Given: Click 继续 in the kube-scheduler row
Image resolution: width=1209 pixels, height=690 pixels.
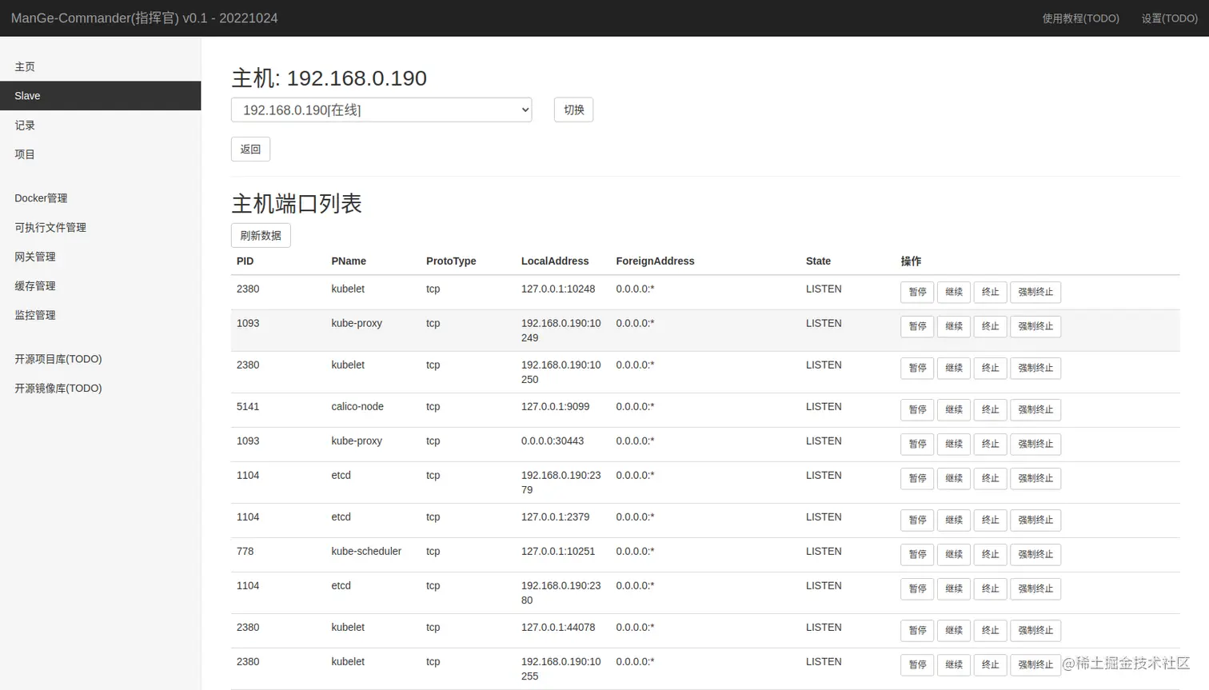Looking at the screenshot, I should 954,554.
